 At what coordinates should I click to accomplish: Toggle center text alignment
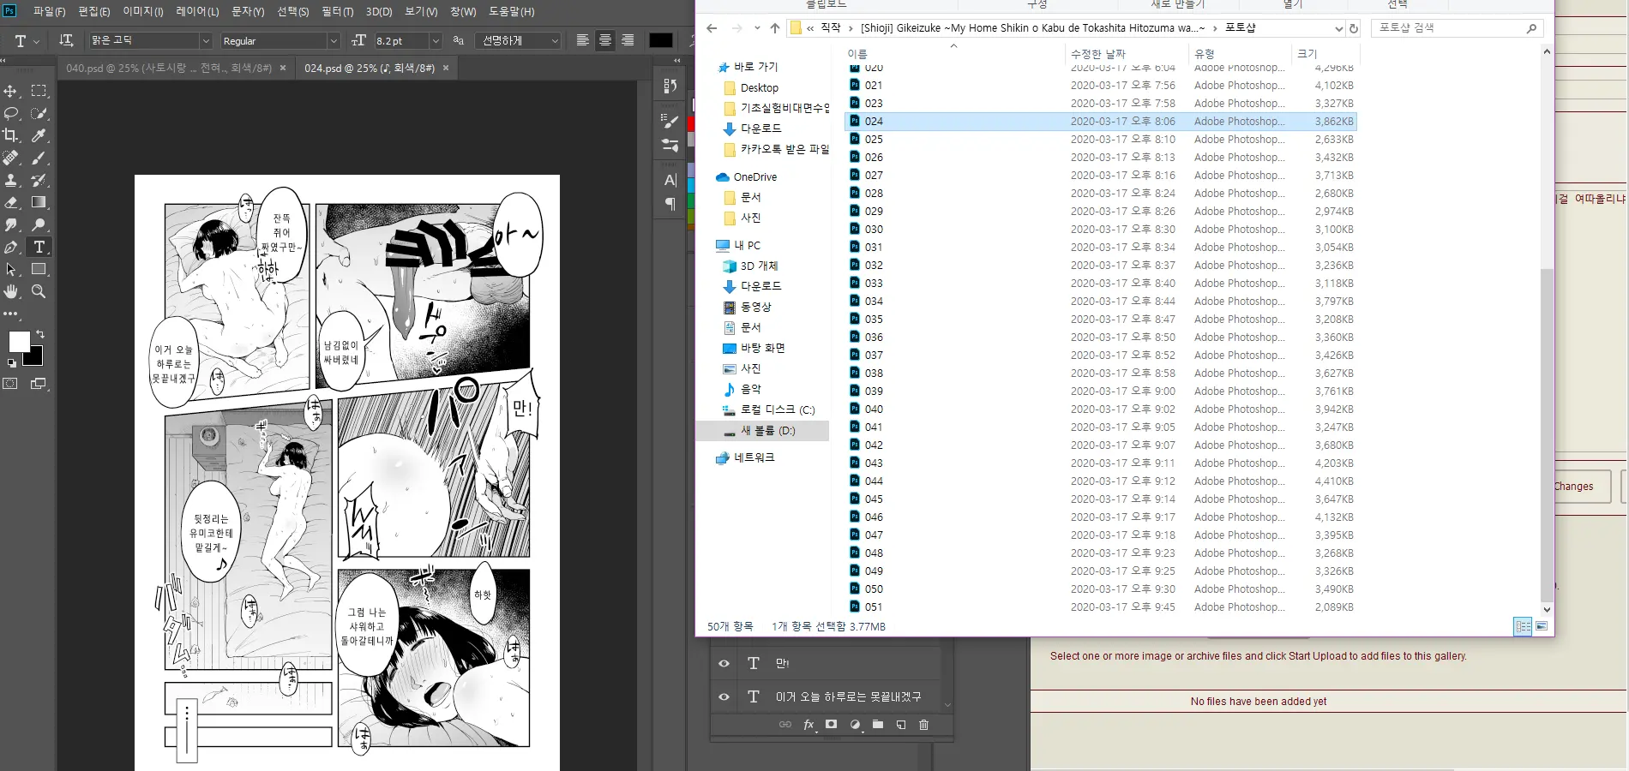(x=605, y=40)
